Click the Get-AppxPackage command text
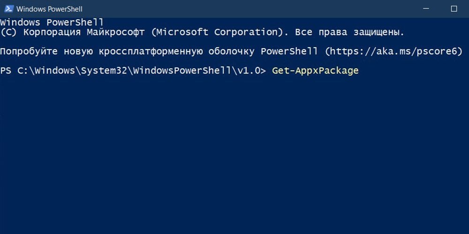This screenshot has height=234, width=469. click(315, 71)
